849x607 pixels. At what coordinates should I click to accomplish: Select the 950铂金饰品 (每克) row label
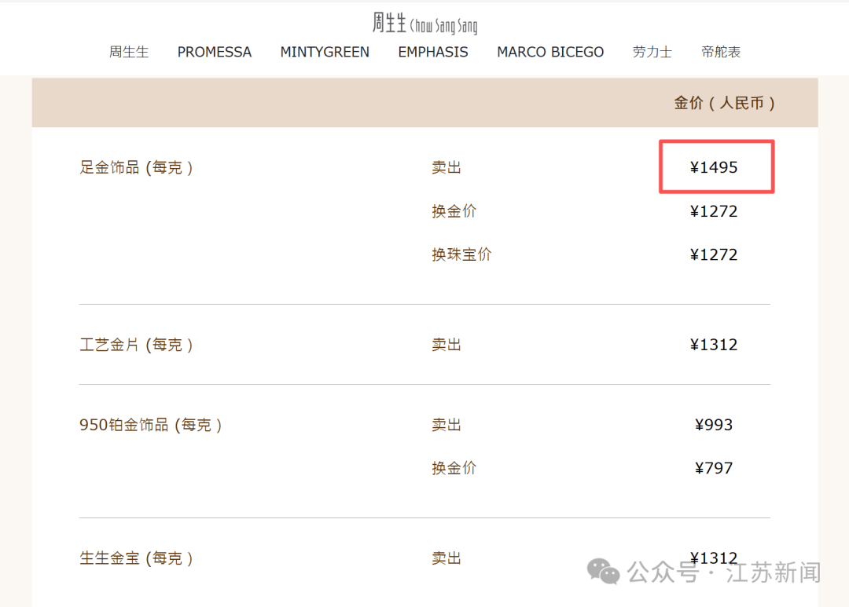151,425
